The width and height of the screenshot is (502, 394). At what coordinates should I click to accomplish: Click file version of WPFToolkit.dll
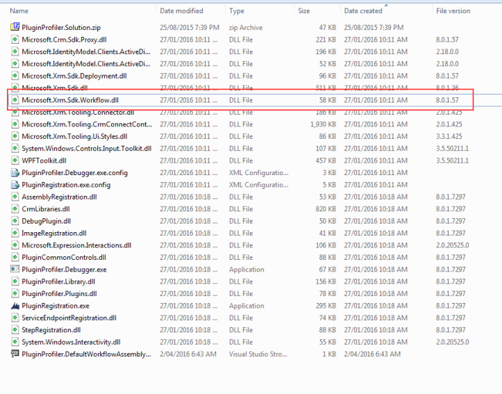[x=452, y=161]
